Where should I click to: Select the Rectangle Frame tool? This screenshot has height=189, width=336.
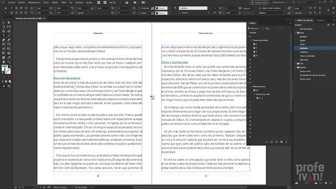click(4, 44)
